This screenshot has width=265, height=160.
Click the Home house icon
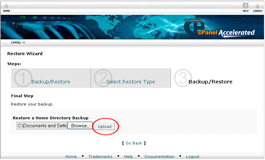coord(7,6)
